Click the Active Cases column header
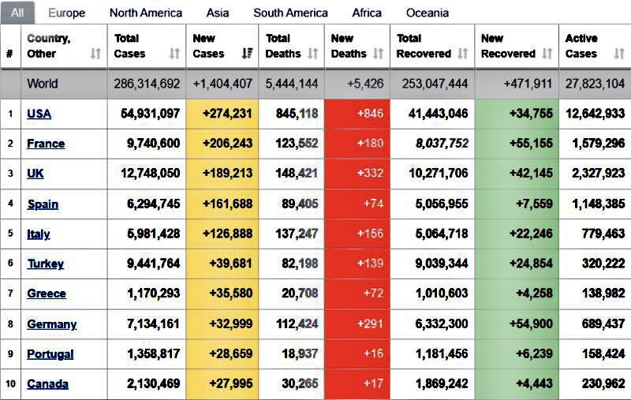The height and width of the screenshot is (400, 631). [x=581, y=46]
